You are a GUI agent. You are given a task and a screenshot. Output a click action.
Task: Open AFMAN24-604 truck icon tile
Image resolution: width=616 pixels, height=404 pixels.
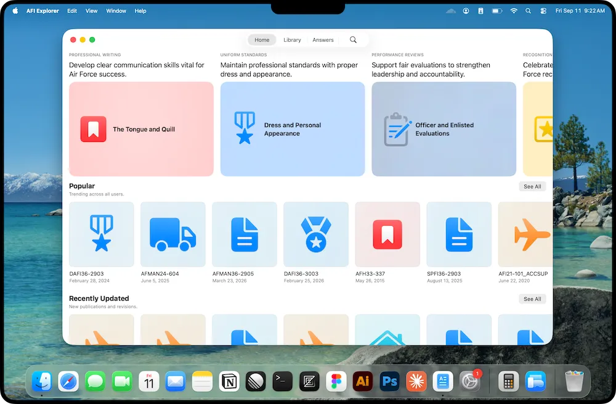[173, 234]
